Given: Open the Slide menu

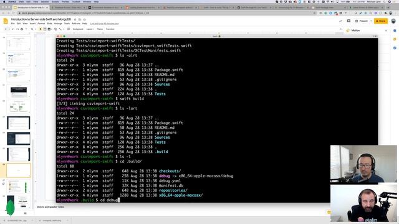Looking at the screenshot, I should (49, 24).
